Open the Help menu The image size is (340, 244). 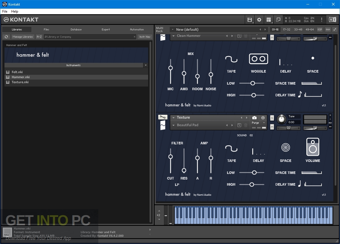click(15, 11)
